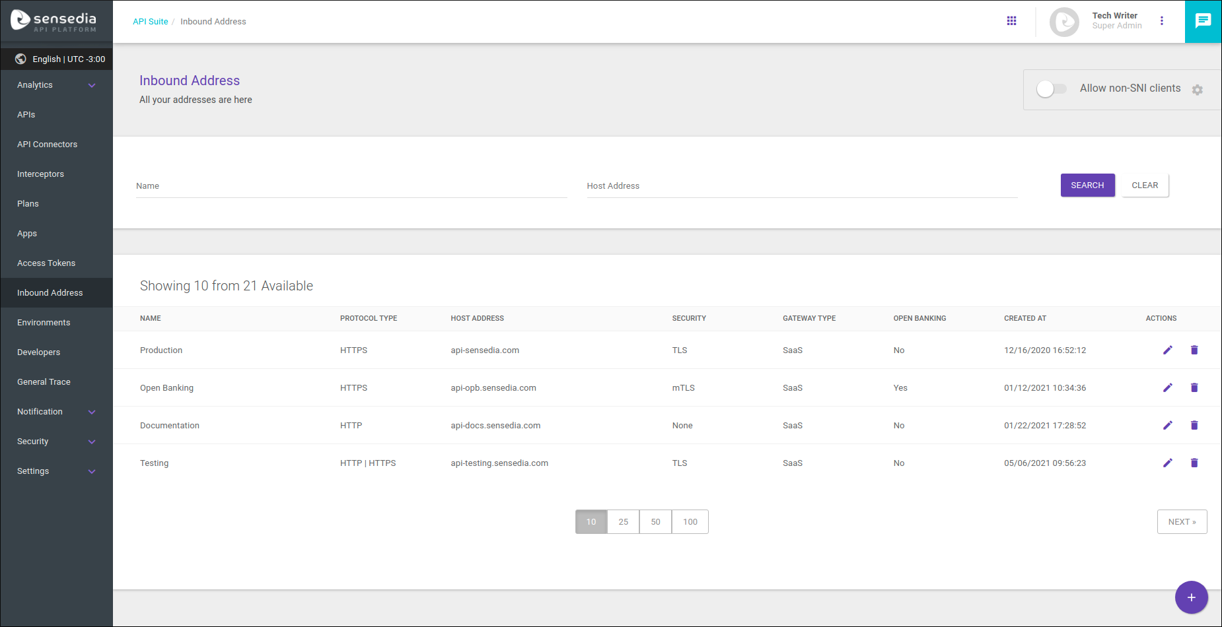The width and height of the screenshot is (1222, 627).
Task: Enable the Allow non-SNI clients toggle
Action: [x=1051, y=88]
